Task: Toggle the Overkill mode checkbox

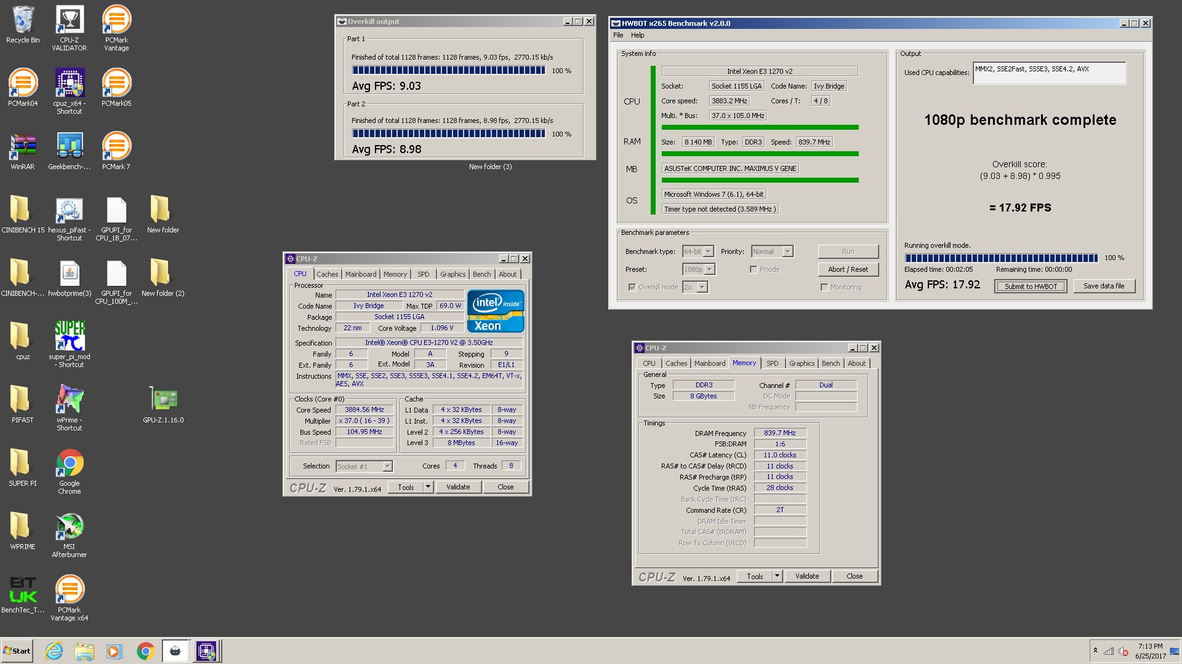Action: point(632,287)
